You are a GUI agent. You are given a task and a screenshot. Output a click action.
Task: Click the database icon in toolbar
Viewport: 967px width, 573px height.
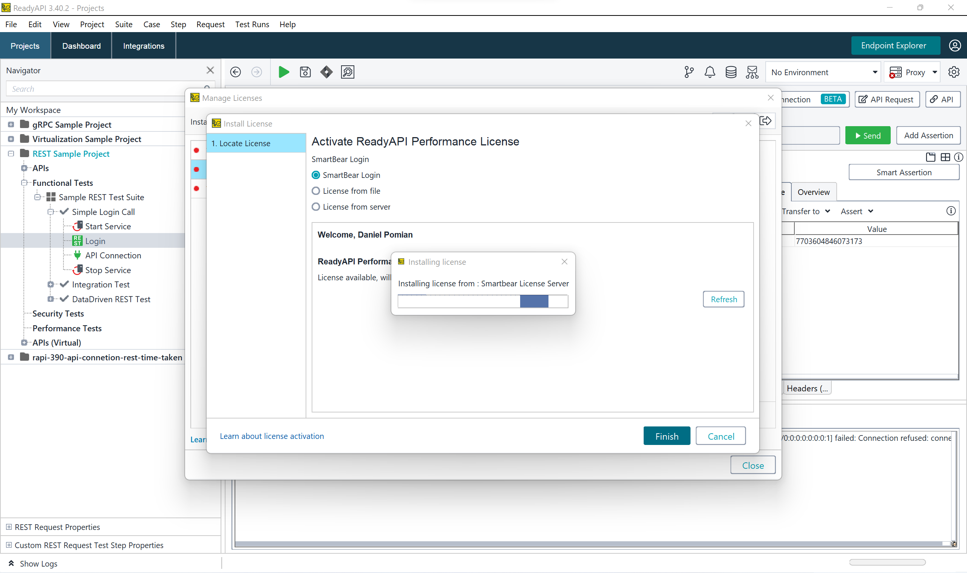tap(731, 72)
